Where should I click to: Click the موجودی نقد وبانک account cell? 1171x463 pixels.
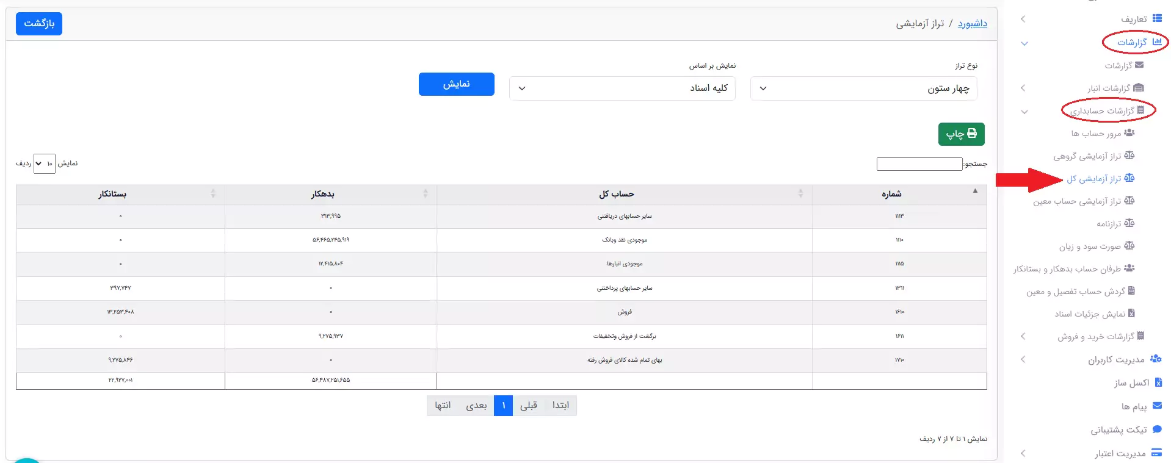pos(624,240)
